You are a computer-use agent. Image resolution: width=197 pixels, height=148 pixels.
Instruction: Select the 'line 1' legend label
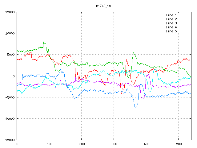click(x=171, y=15)
